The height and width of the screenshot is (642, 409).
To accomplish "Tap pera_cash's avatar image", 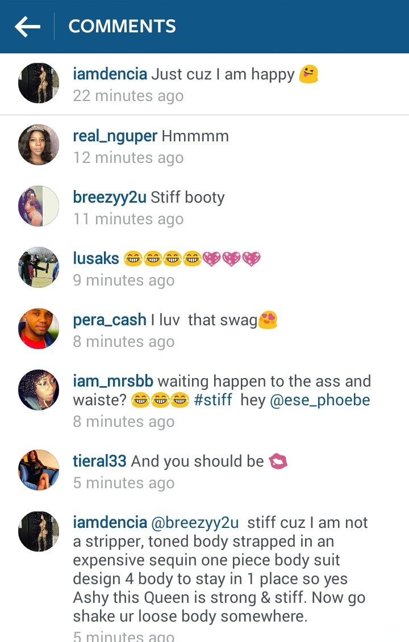I will tap(39, 329).
